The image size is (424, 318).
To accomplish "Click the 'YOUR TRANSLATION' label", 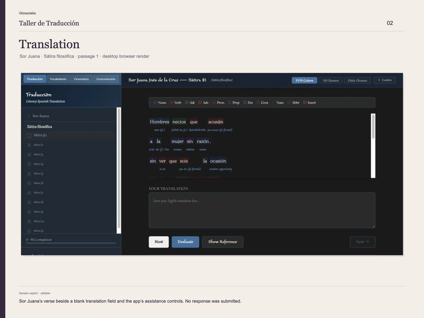I will [168, 189].
